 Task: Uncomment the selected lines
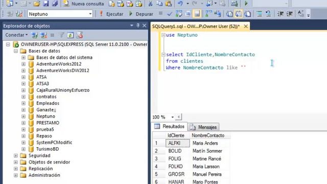coord(268,14)
